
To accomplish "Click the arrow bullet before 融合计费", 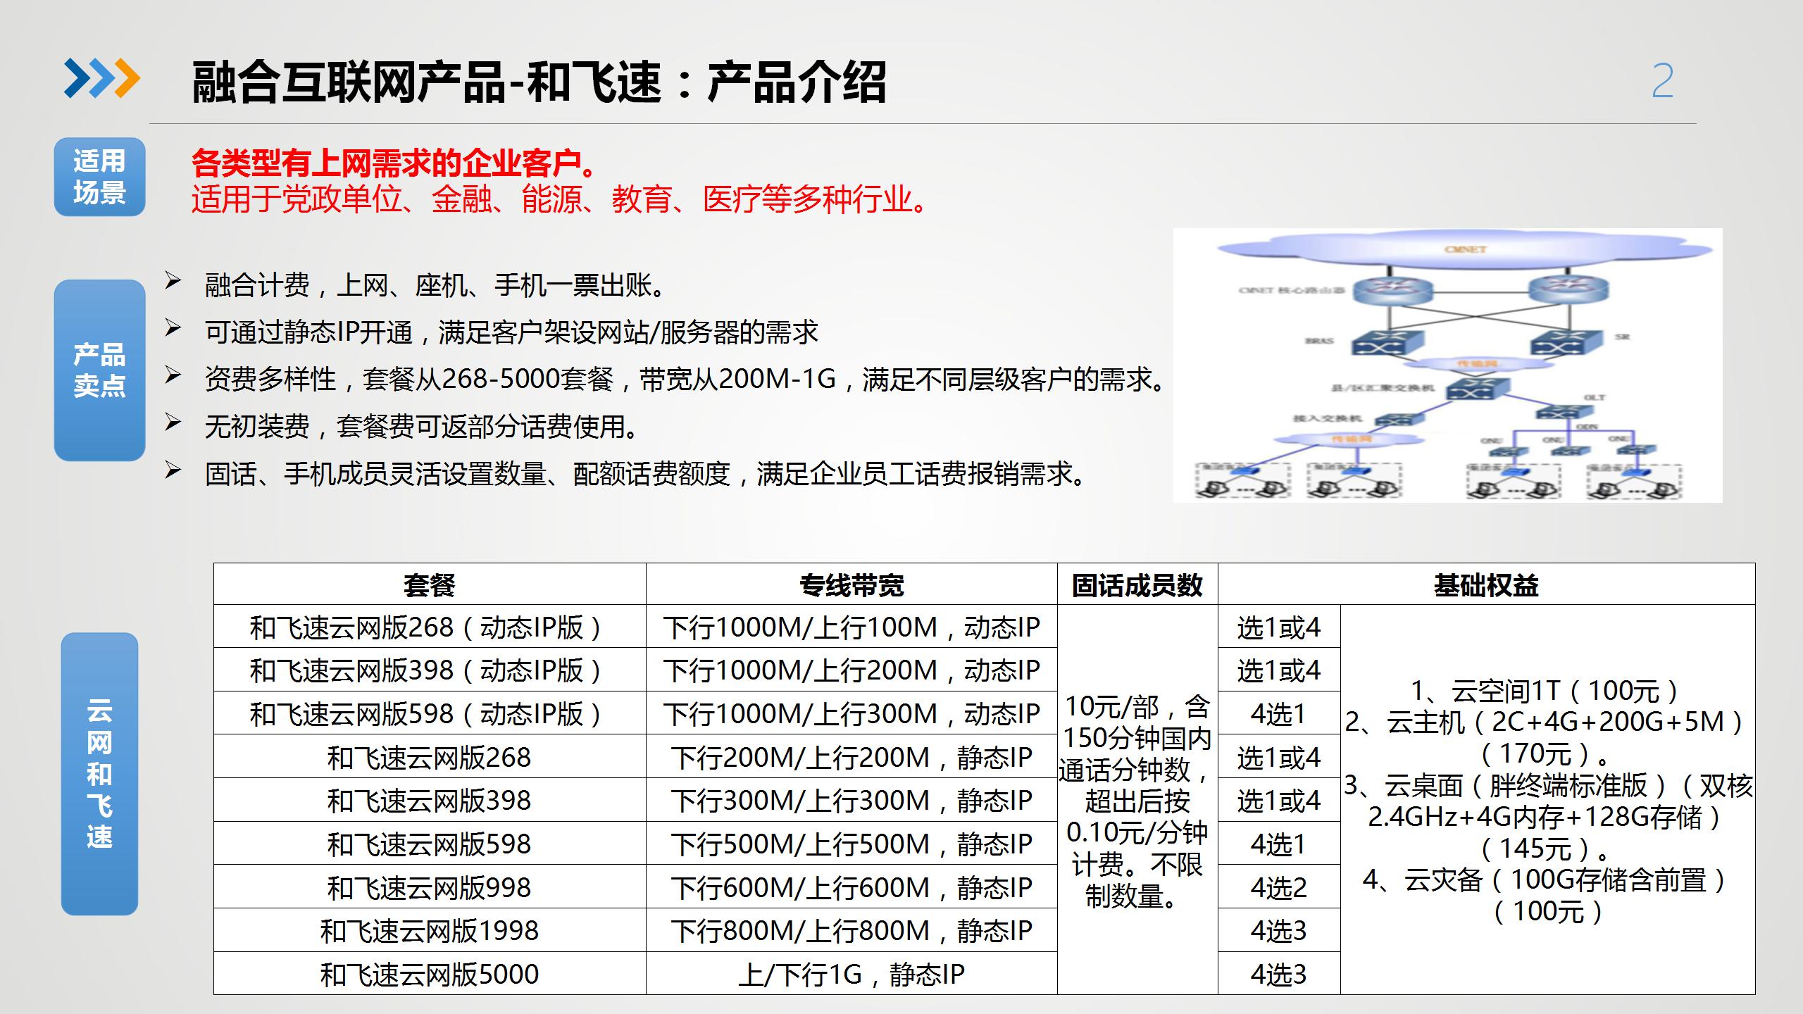I will (173, 282).
